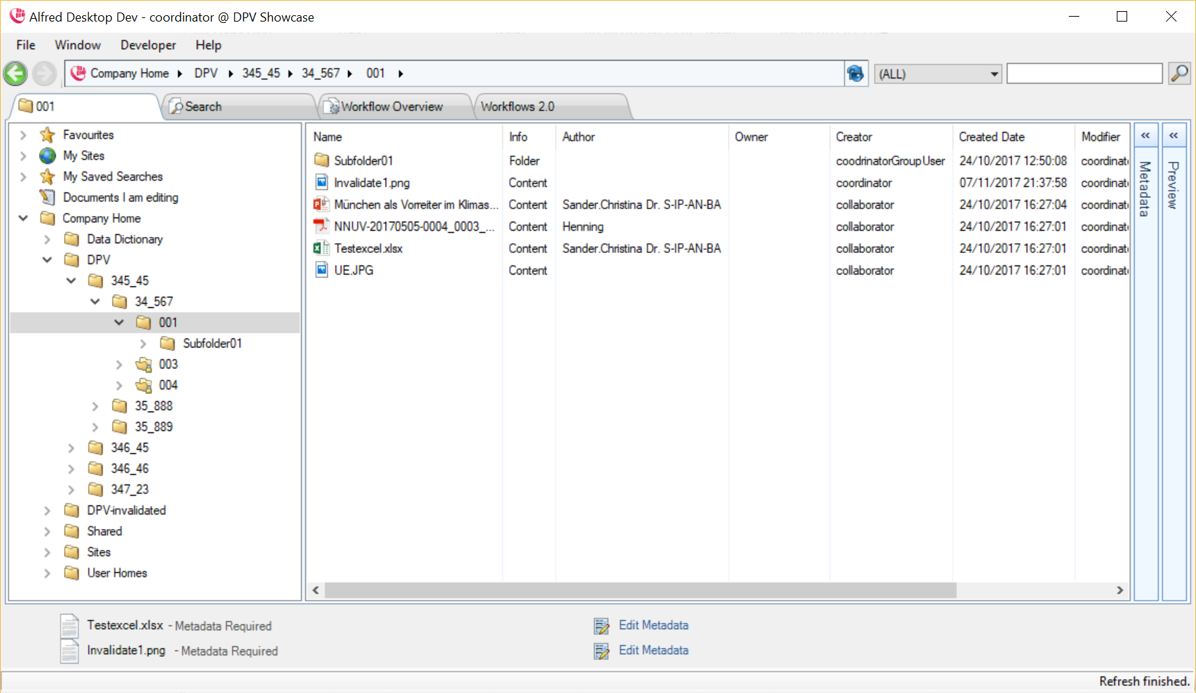Viewport: 1196px width, 693px height.
Task: Switch to the Workflow Overview tab
Action: pyautogui.click(x=392, y=106)
